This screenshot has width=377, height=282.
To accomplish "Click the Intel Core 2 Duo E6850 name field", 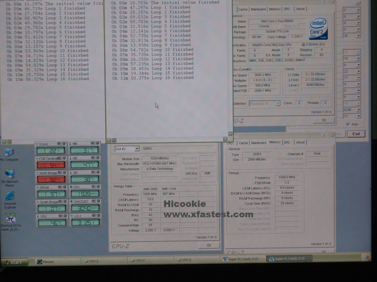I will (x=277, y=21).
